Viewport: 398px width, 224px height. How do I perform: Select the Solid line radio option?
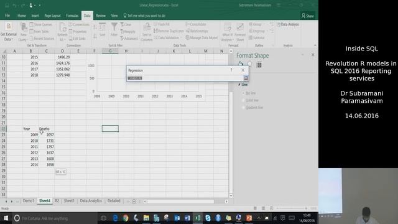tap(250, 100)
